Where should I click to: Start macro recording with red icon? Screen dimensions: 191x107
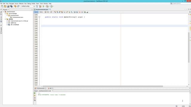pyautogui.click(x=80, y=12)
